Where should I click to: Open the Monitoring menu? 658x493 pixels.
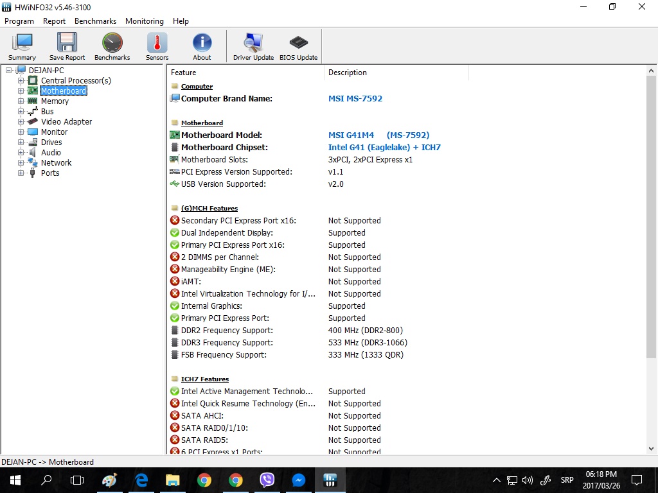coord(144,21)
